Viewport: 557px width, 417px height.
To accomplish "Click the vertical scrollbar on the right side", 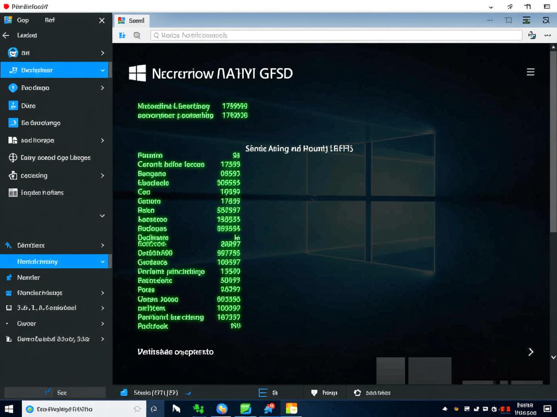I will coord(553,145).
